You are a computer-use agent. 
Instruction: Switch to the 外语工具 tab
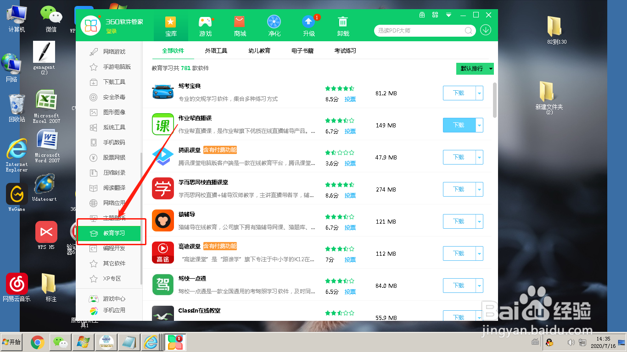[216, 51]
